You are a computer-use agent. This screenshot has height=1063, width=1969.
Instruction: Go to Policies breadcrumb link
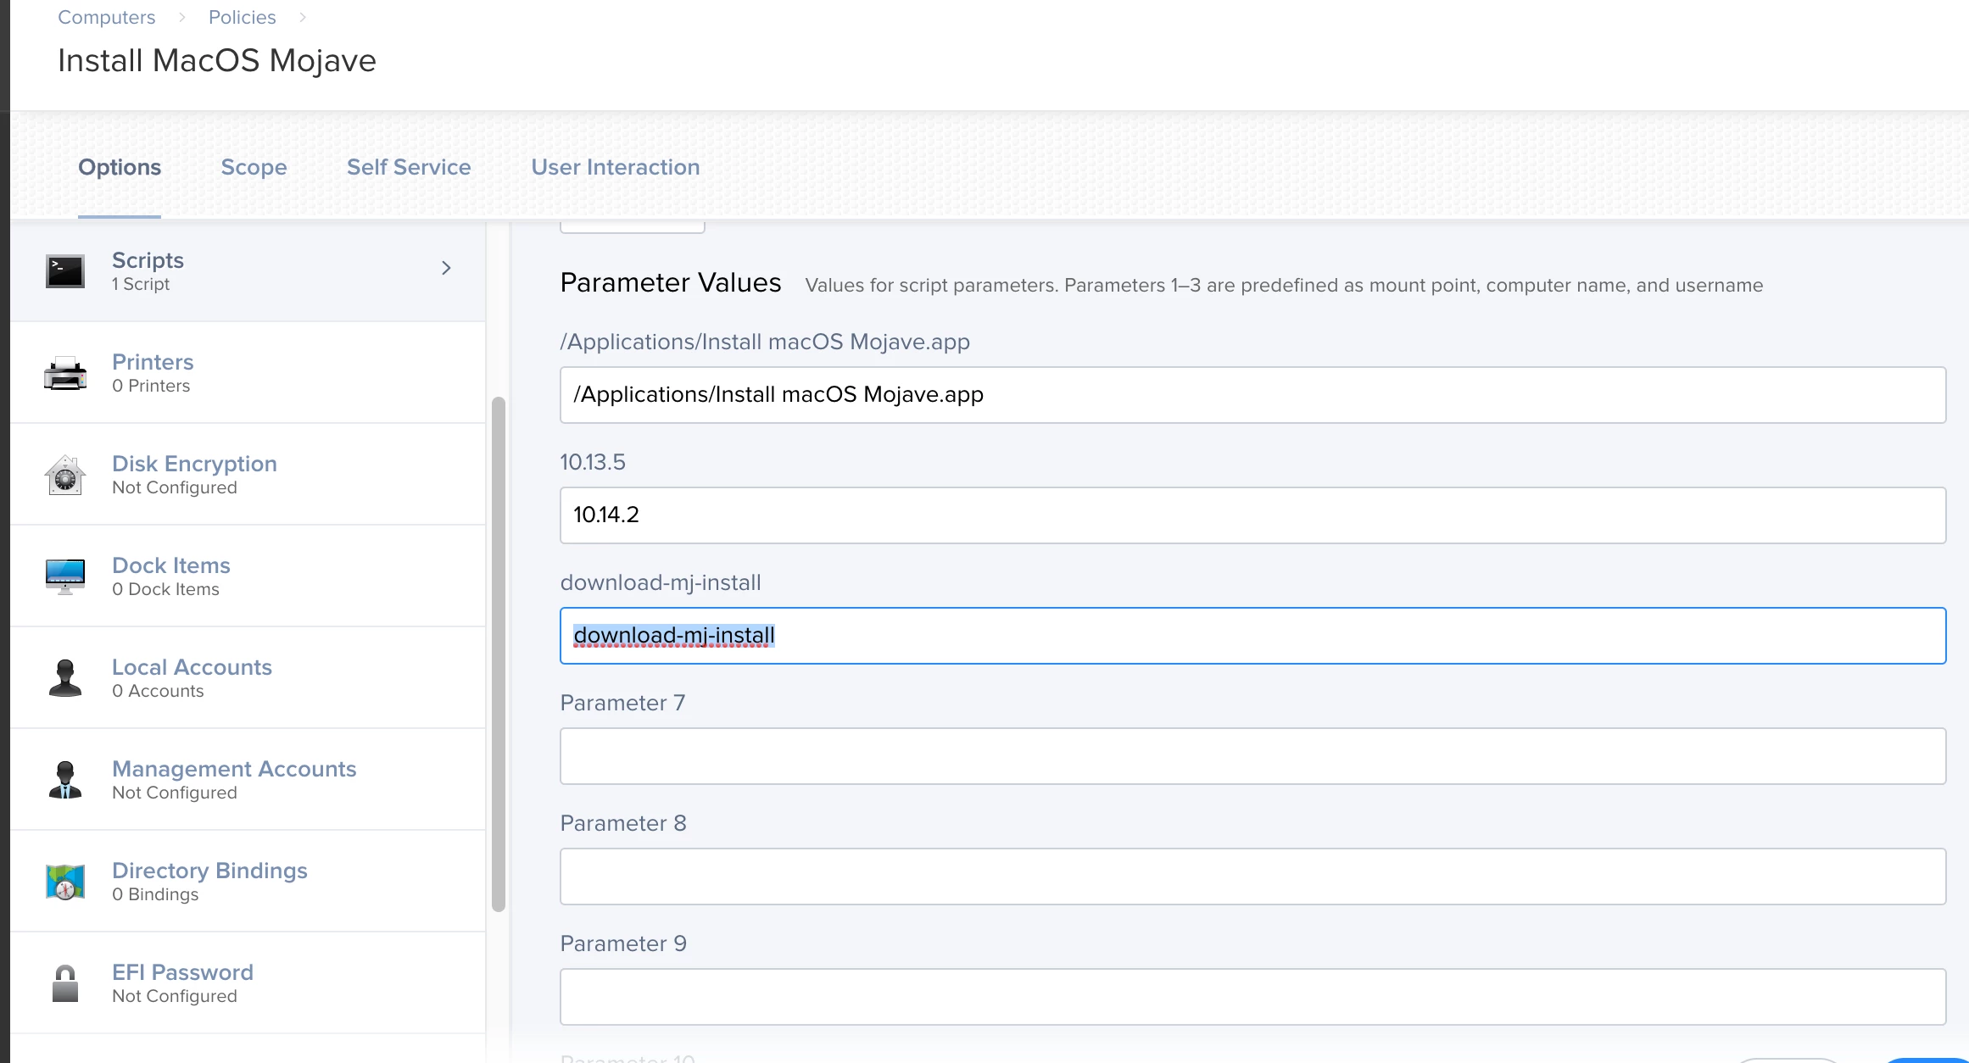tap(242, 17)
